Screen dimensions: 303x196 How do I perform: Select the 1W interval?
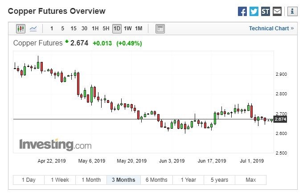128,29
